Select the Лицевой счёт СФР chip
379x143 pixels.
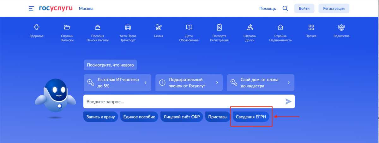pos(182,117)
